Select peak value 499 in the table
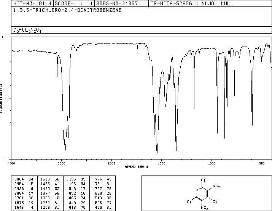This screenshot has width=272, height=211. click(x=99, y=207)
